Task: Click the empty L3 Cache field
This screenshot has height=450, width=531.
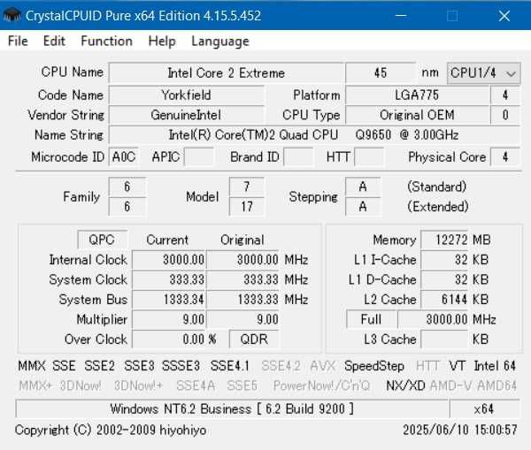Action: click(x=444, y=339)
